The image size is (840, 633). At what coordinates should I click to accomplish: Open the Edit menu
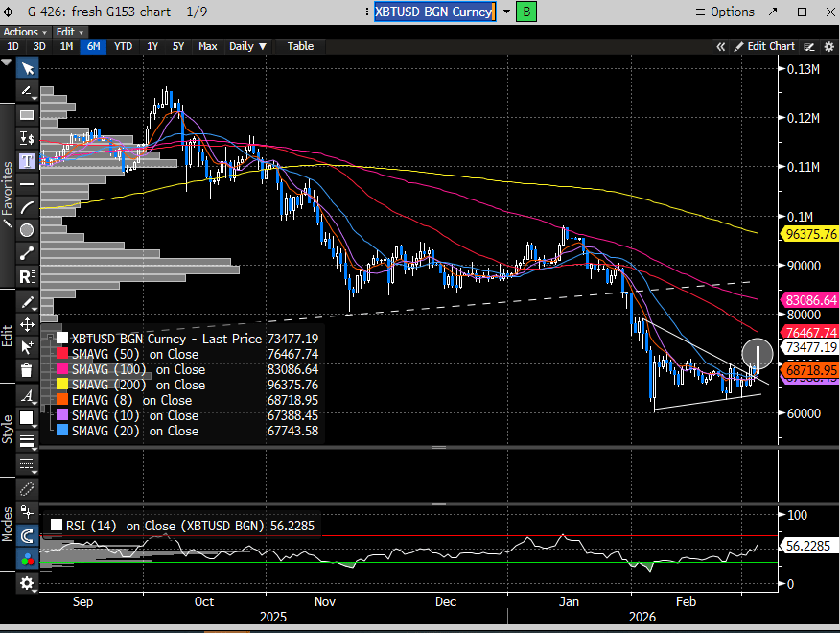(x=69, y=32)
